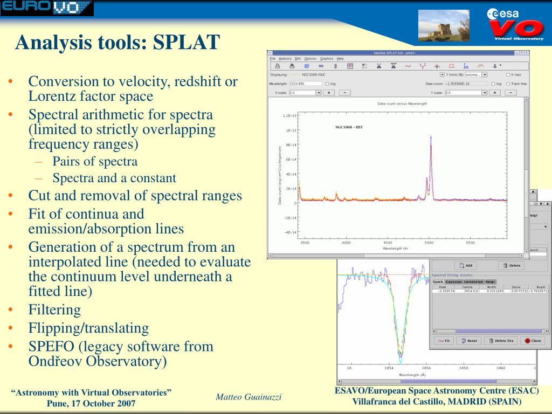Select the fit results row with centre 3854.615
Screen dimensions: 552x414
490,291
